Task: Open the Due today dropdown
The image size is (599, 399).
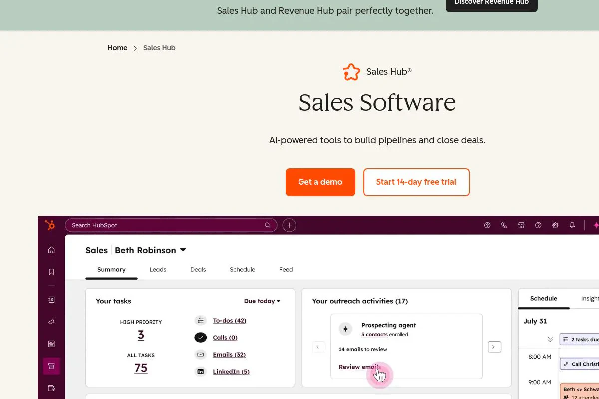Action: pyautogui.click(x=262, y=301)
